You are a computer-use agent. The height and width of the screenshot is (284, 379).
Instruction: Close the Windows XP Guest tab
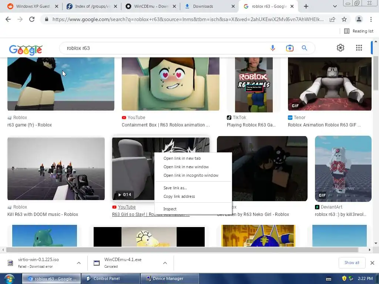click(57, 6)
